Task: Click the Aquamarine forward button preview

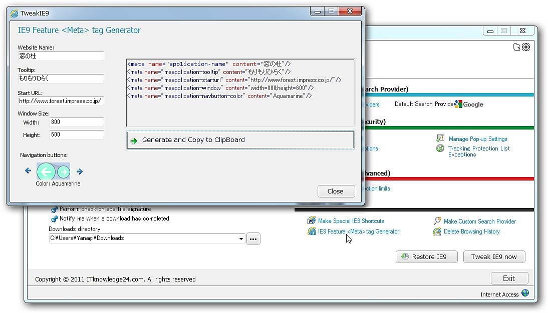Action: point(64,171)
